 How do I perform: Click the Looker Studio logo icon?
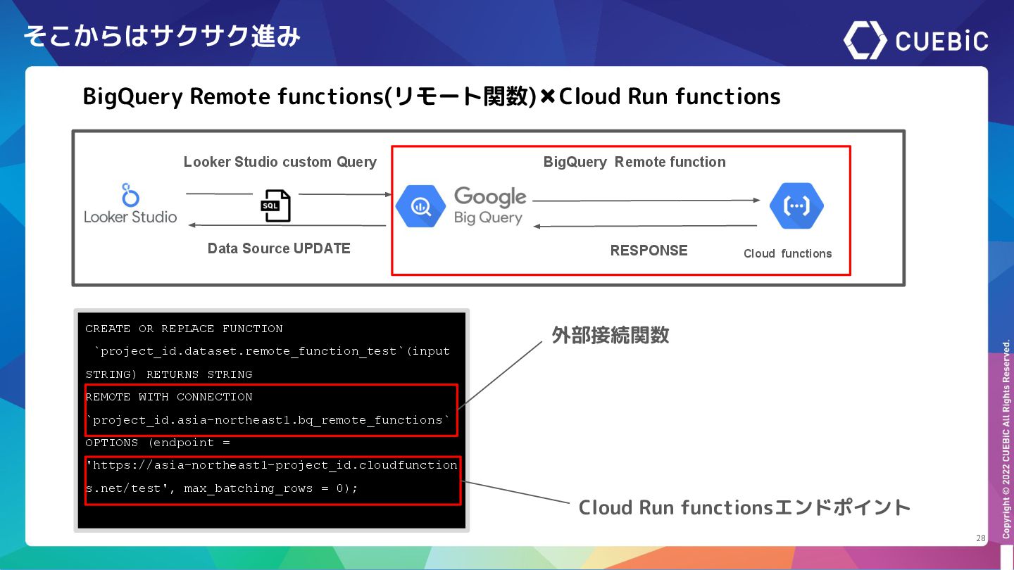[x=130, y=194]
